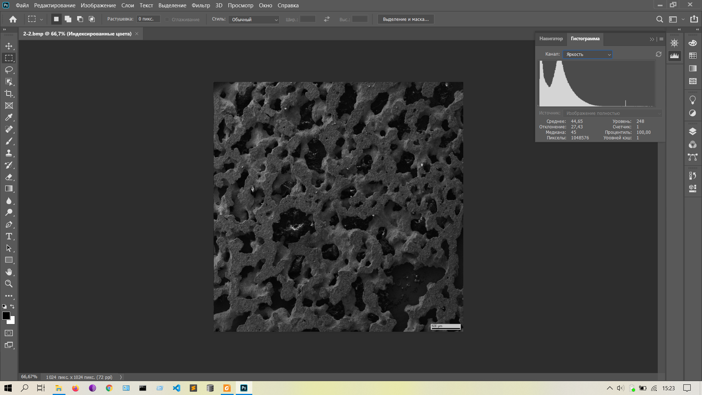Click the foreground color swatch
This screenshot has width=702, height=395.
click(x=6, y=316)
